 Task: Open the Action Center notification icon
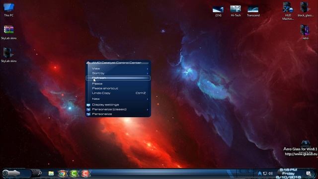pyautogui.click(x=309, y=174)
